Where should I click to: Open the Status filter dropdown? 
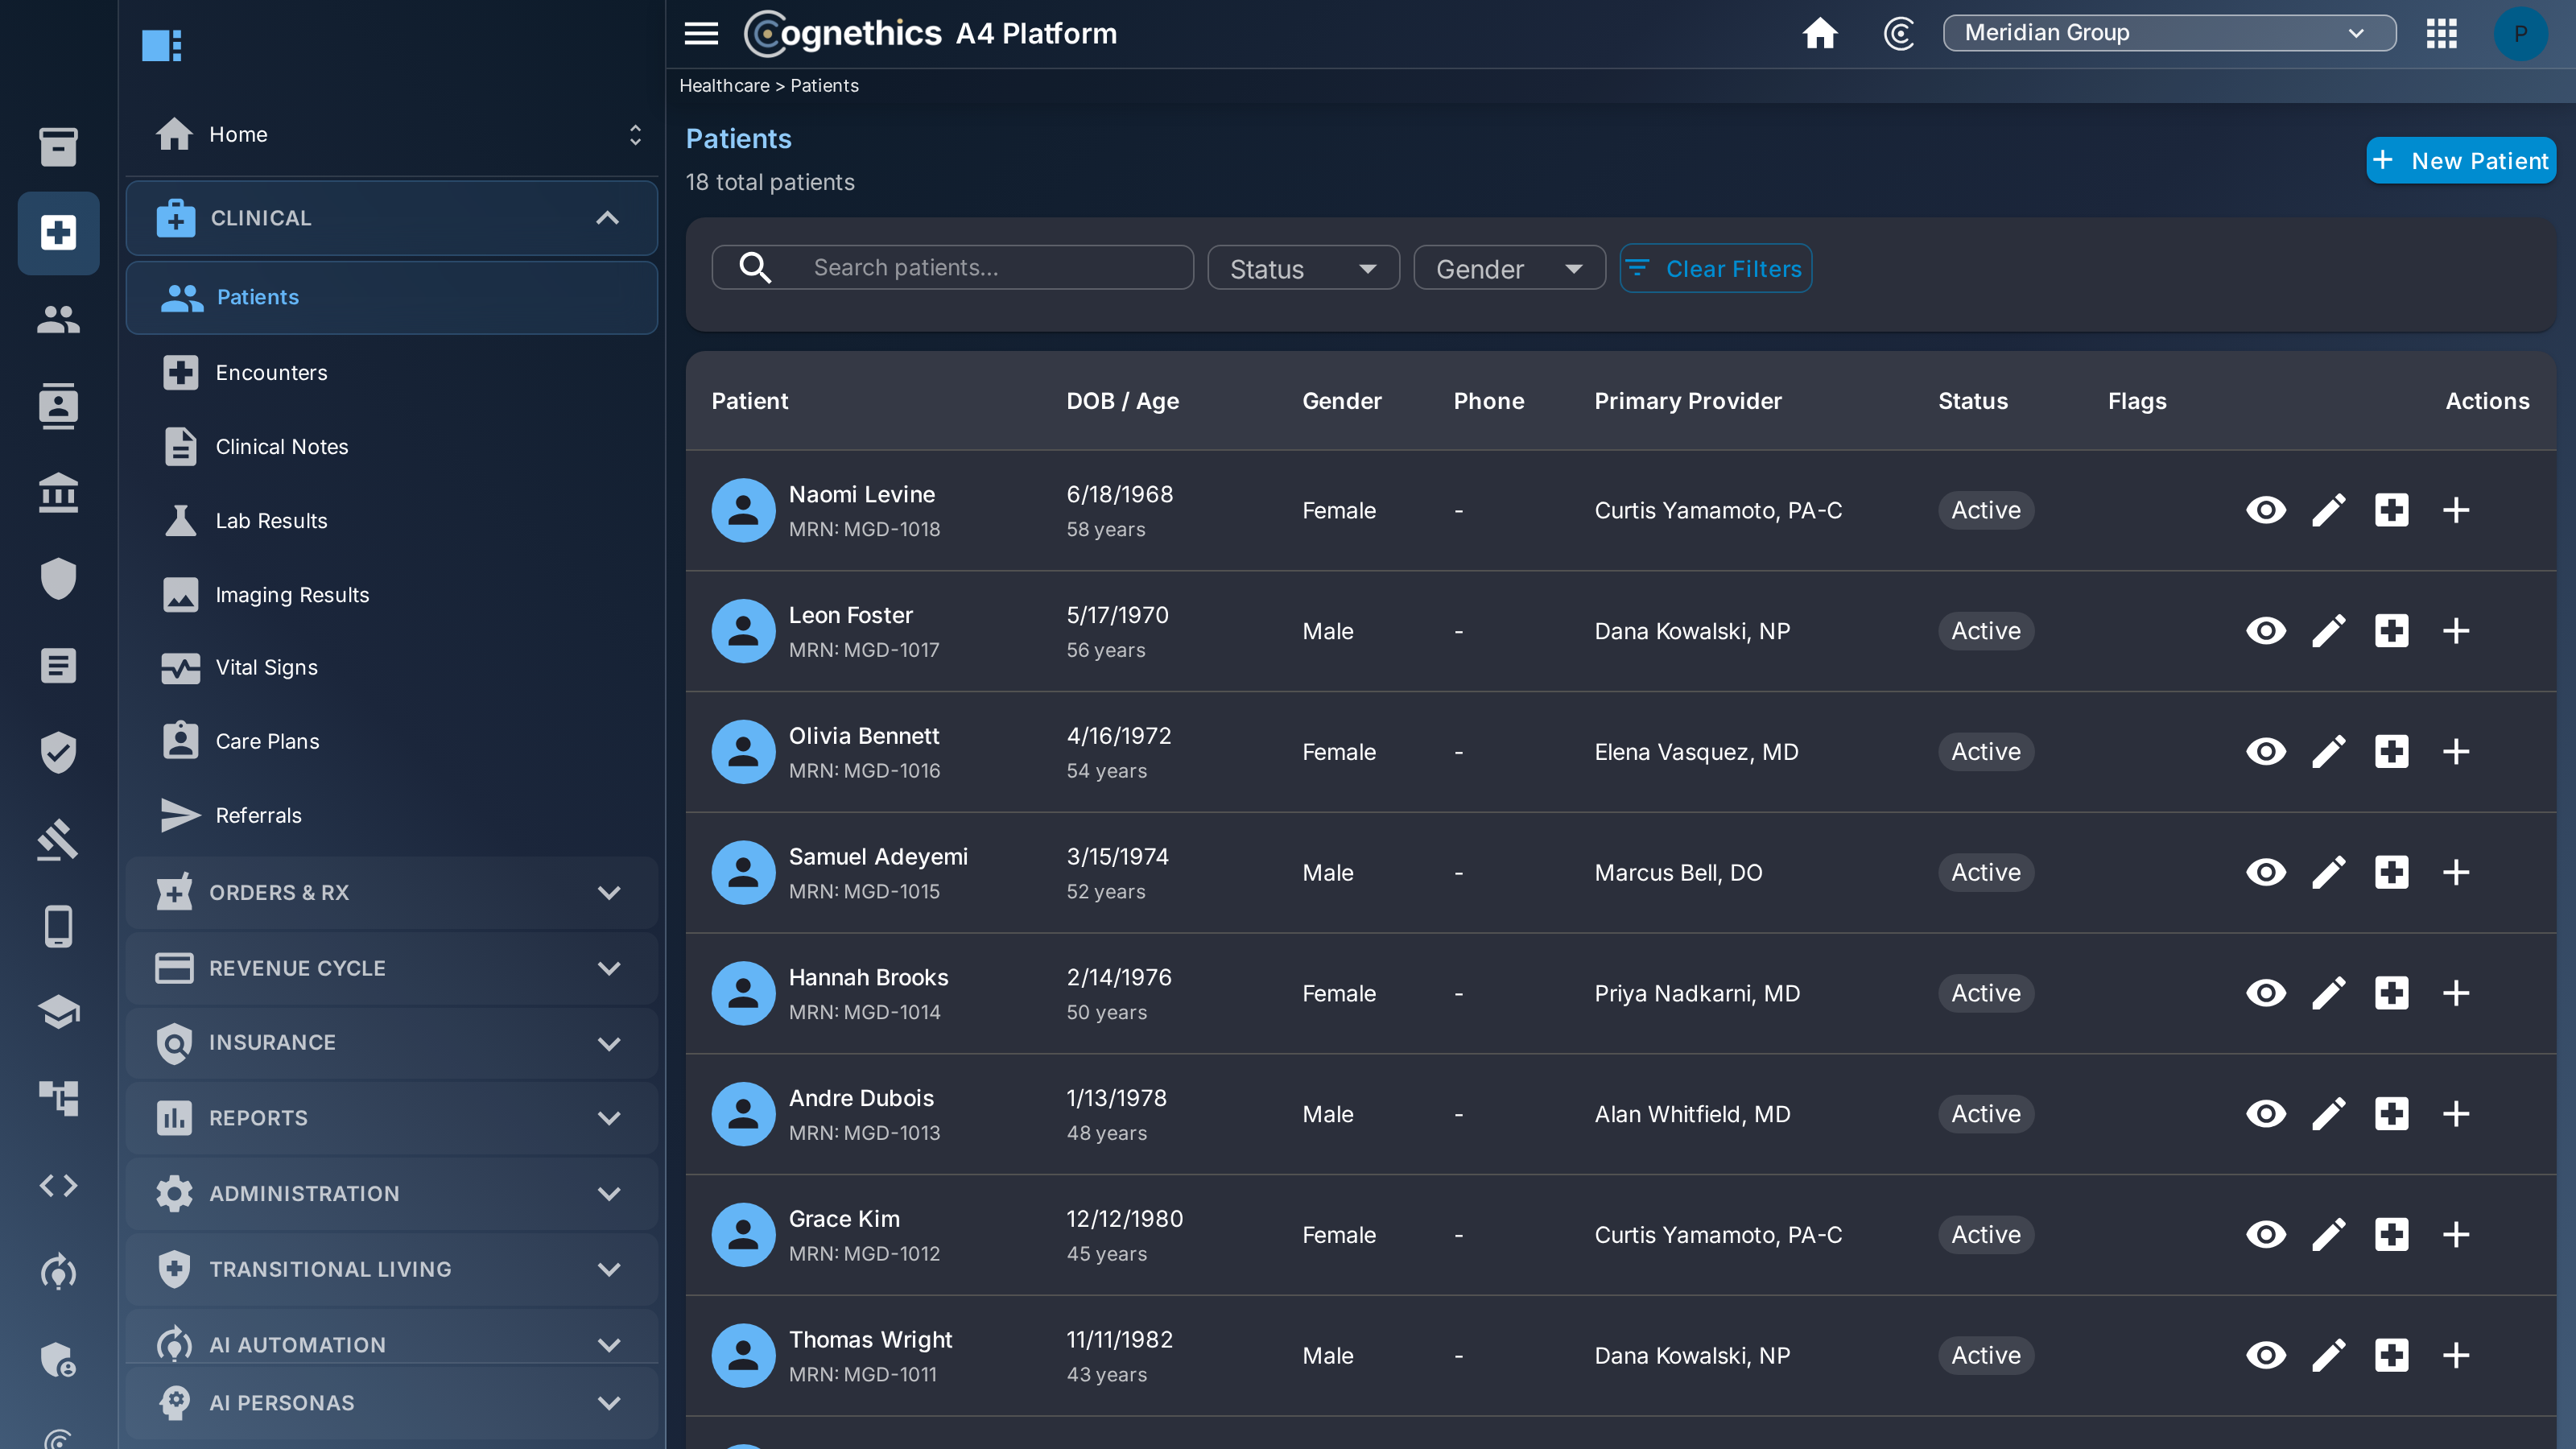pos(1302,268)
